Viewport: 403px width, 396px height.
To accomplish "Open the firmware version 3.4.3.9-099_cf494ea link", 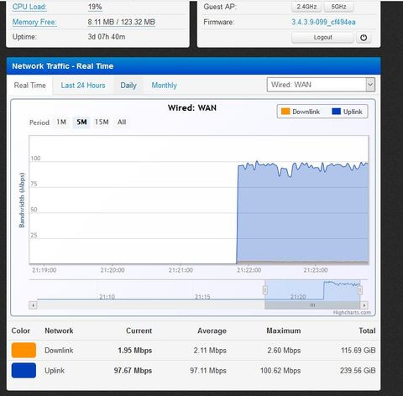I will click(323, 22).
